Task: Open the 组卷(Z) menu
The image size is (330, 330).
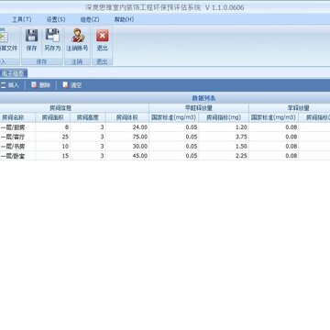Action: click(90, 19)
